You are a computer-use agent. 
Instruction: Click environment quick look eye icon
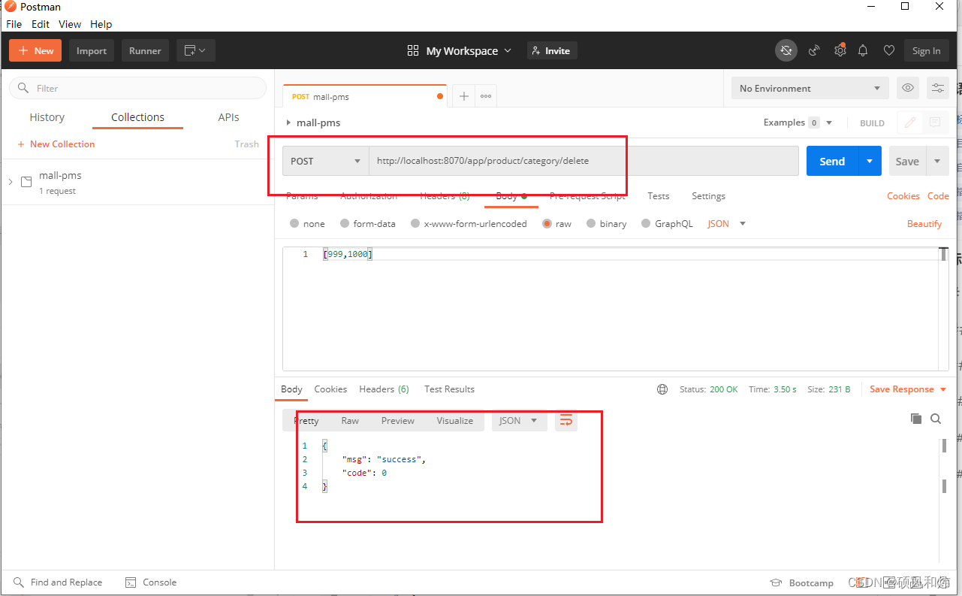pyautogui.click(x=908, y=88)
